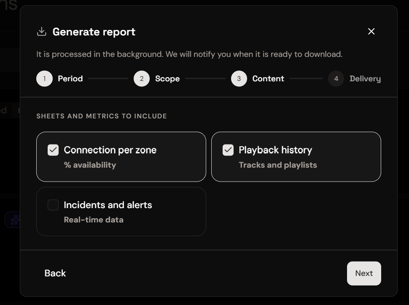Screen dimensions: 409x305
Task: Click the sparkle icon behind the dialog
Action: 15,219
